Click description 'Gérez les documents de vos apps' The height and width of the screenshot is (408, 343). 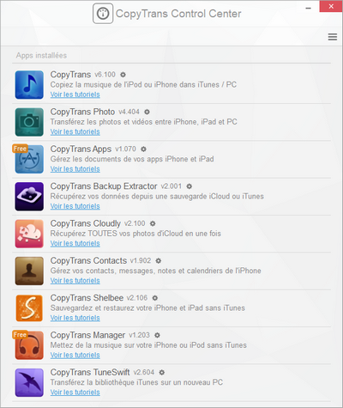pos(132,159)
